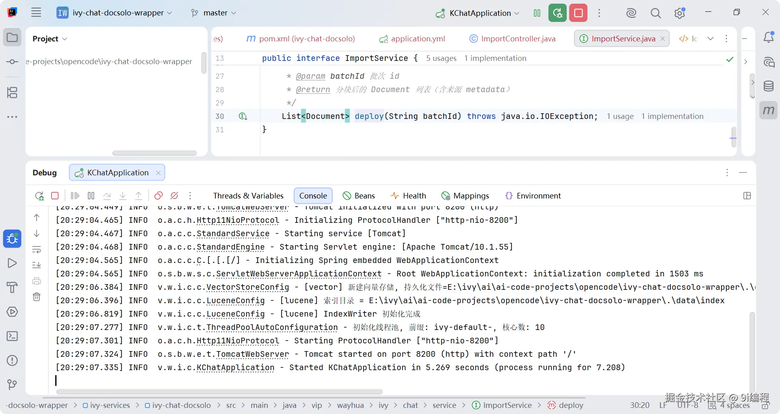Open more debug toolbar options
This screenshot has width=780, height=414.
(x=190, y=196)
